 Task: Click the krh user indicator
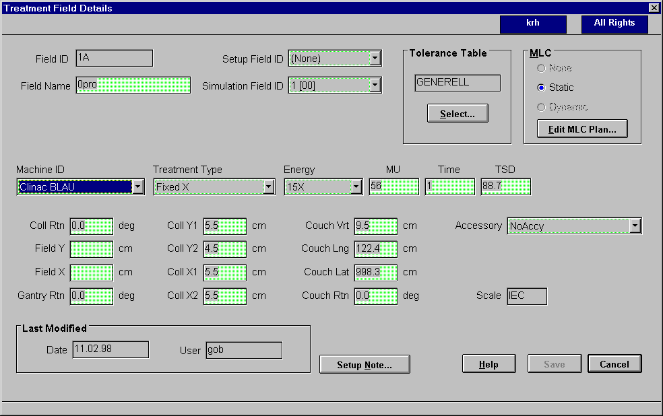(x=533, y=24)
